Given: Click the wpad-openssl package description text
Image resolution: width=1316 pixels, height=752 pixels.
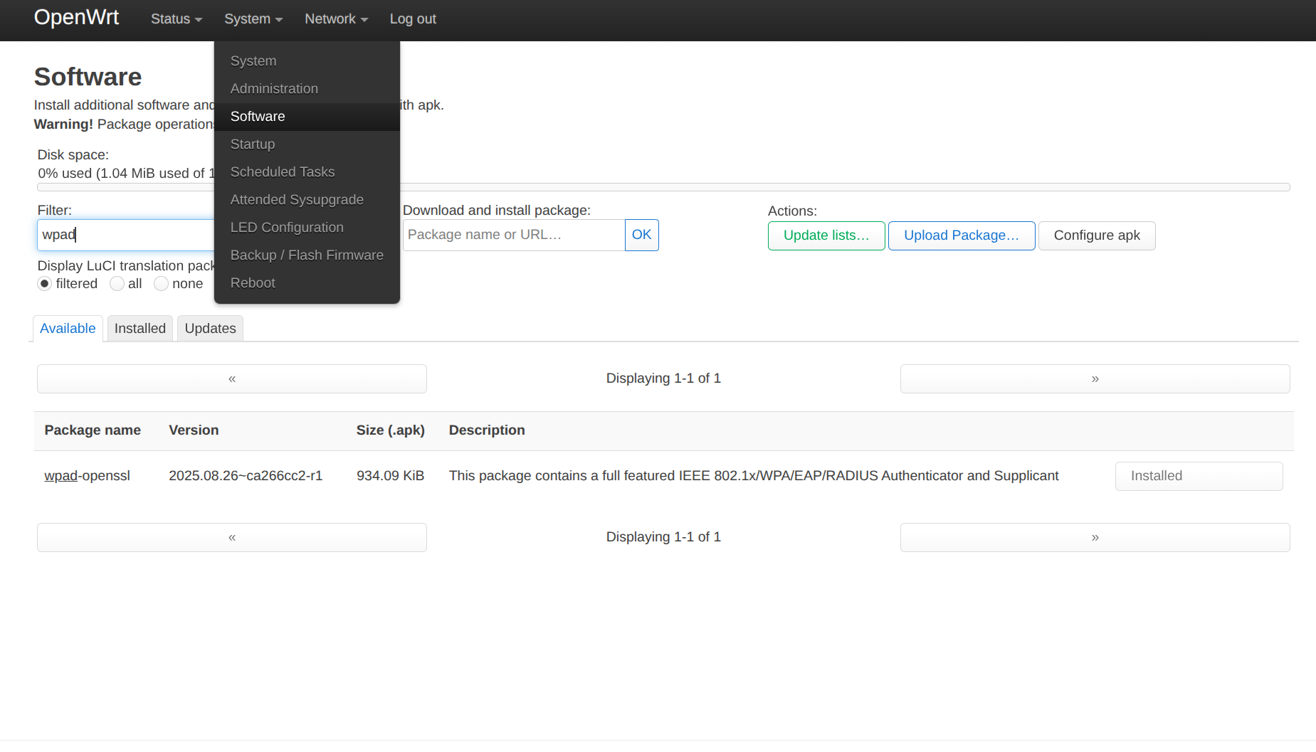Looking at the screenshot, I should pos(754,476).
